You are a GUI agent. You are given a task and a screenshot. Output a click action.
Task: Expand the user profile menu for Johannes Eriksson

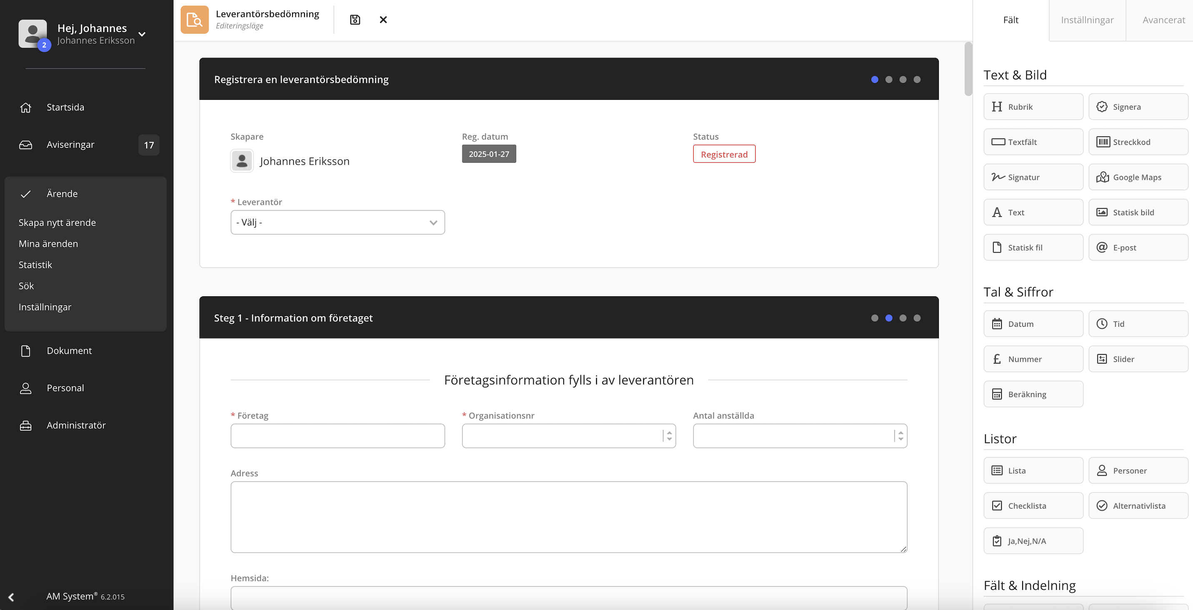point(142,34)
